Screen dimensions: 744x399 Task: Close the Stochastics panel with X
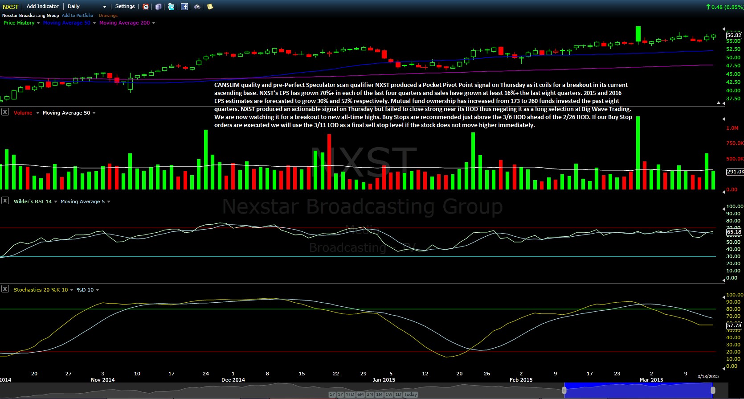point(5,289)
